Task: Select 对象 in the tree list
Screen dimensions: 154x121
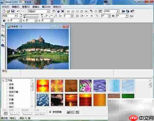Action: click(x=11, y=100)
